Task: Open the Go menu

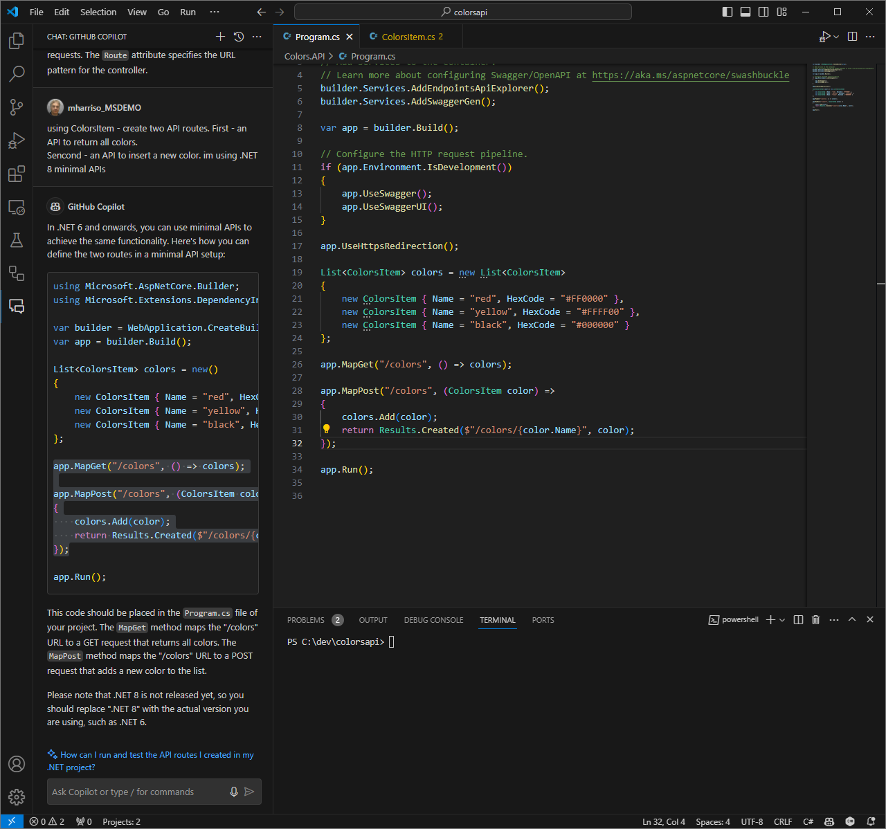Action: point(163,12)
